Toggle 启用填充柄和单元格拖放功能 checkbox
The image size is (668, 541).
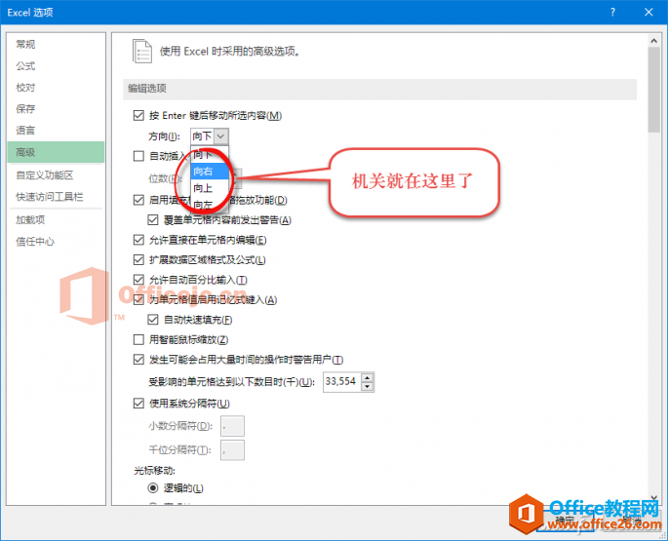point(138,200)
